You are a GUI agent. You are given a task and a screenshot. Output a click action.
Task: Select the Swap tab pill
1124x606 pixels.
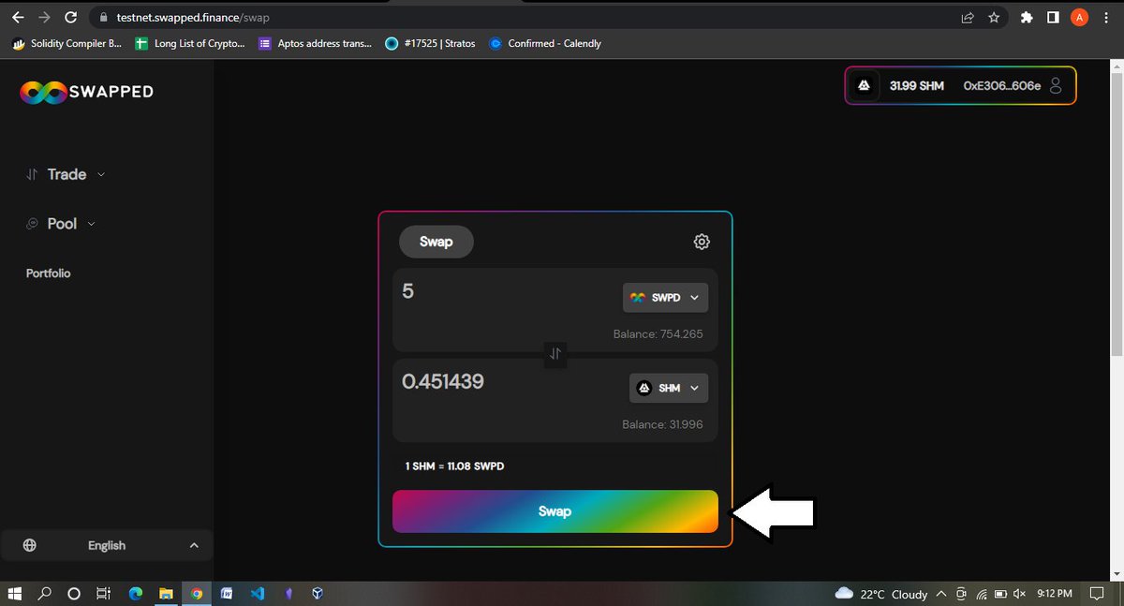(x=436, y=242)
